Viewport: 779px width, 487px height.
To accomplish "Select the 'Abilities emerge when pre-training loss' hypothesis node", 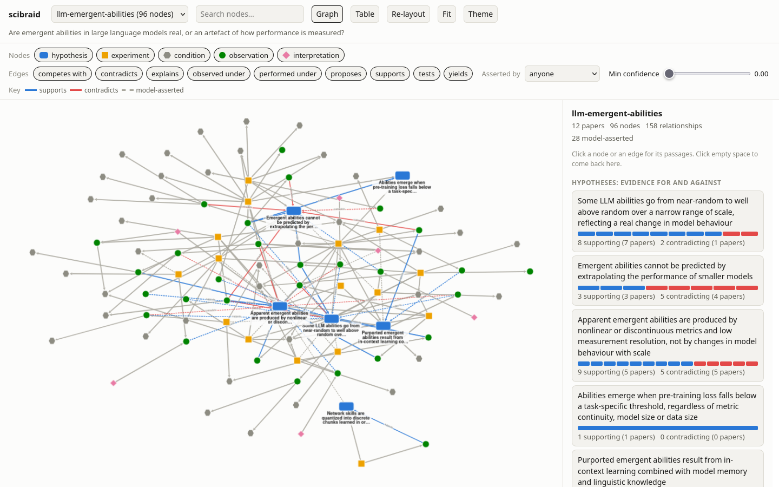I will click(402, 175).
